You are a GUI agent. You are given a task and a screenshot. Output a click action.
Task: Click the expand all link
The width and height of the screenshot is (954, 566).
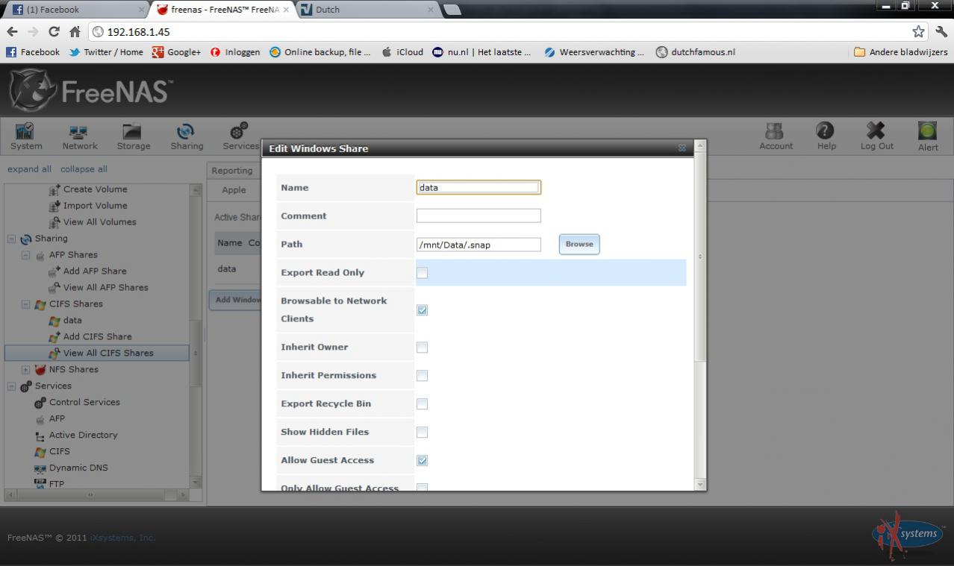[30, 169]
